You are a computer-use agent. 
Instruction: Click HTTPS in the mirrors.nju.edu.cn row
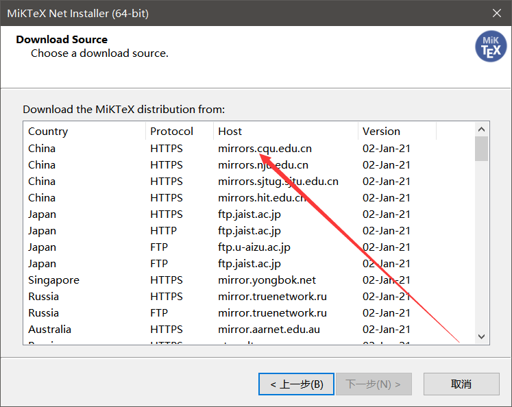tap(167, 165)
